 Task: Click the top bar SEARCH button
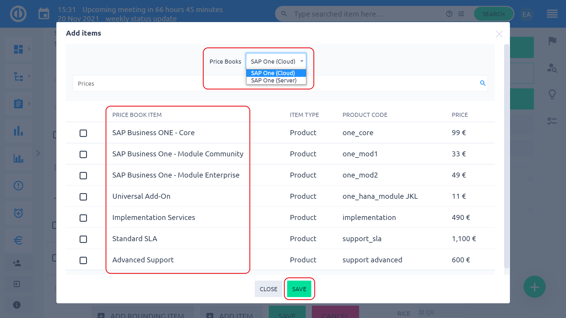(493, 14)
